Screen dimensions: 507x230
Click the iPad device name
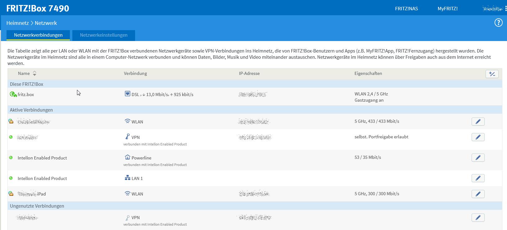click(32, 194)
